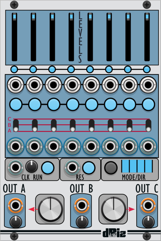Click the second silver input jack
This screenshot has width=161, height=241.
coord(34,85)
